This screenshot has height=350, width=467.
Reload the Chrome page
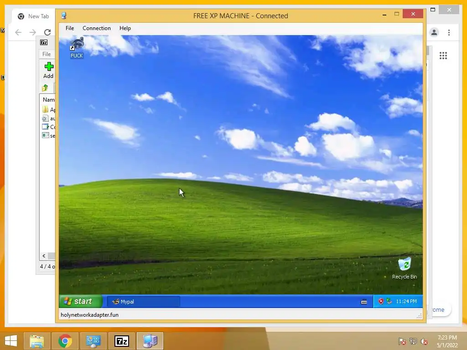pos(47,32)
